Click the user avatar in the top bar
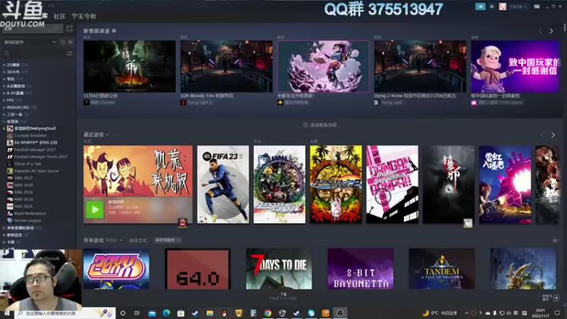Image resolution: width=567 pixels, height=319 pixels. pos(503,6)
